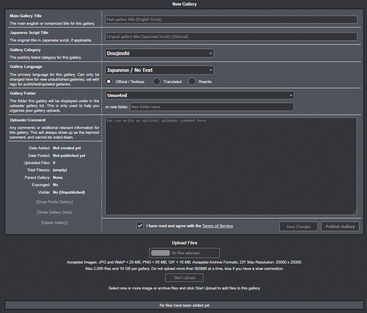
Task: Click the Delete Gallery link
Action: tap(54, 223)
